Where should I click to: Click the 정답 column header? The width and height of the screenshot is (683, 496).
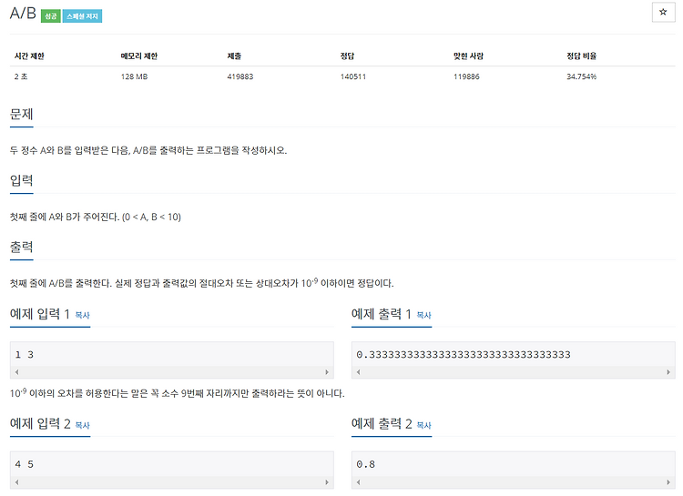click(347, 56)
